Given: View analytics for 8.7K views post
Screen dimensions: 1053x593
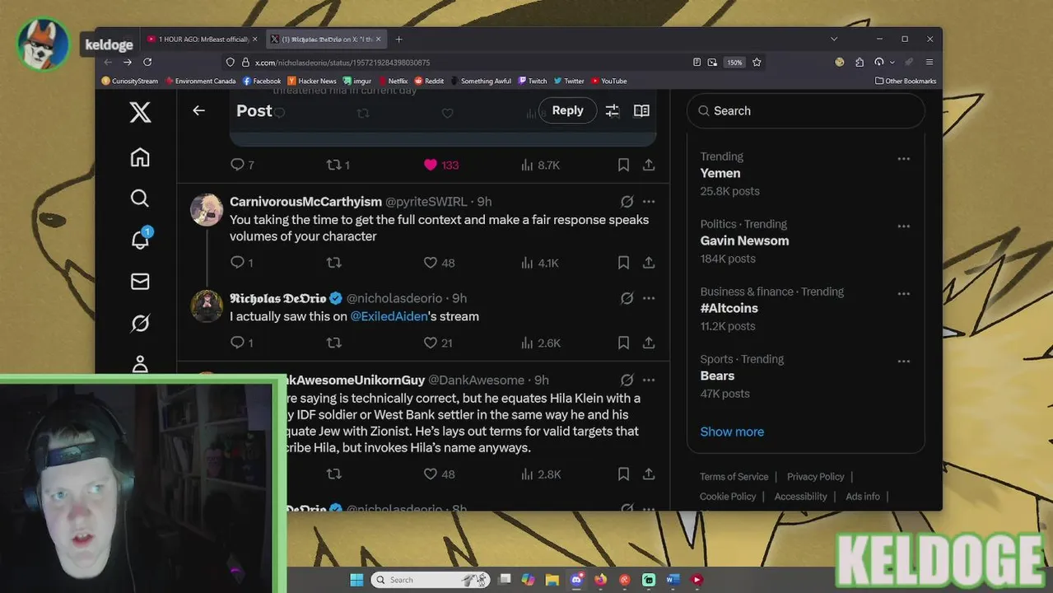Looking at the screenshot, I should [x=540, y=165].
